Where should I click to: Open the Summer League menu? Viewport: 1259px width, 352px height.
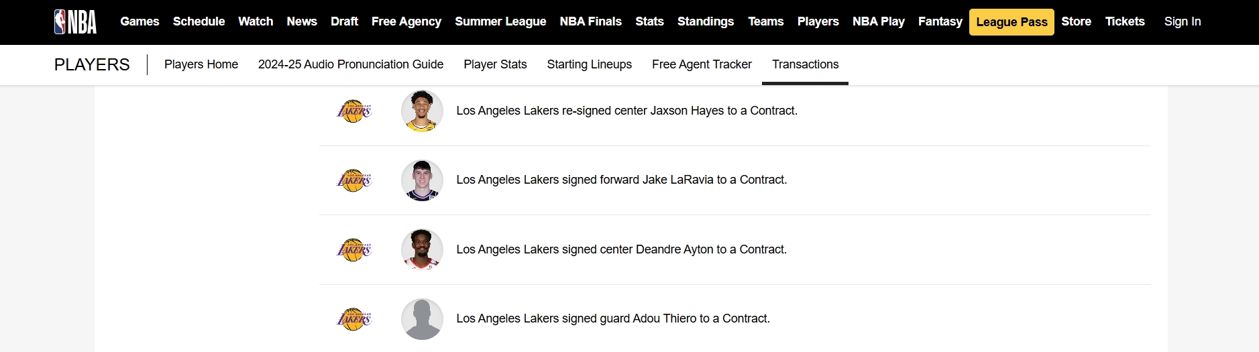tap(500, 21)
